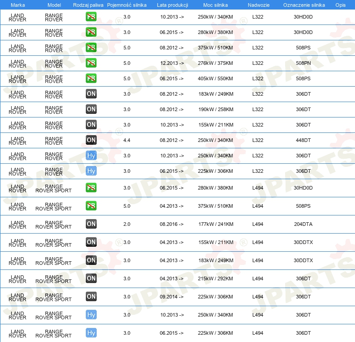Select the 276kW / 375KM power cell
The height and width of the screenshot is (342, 355).
215,63
